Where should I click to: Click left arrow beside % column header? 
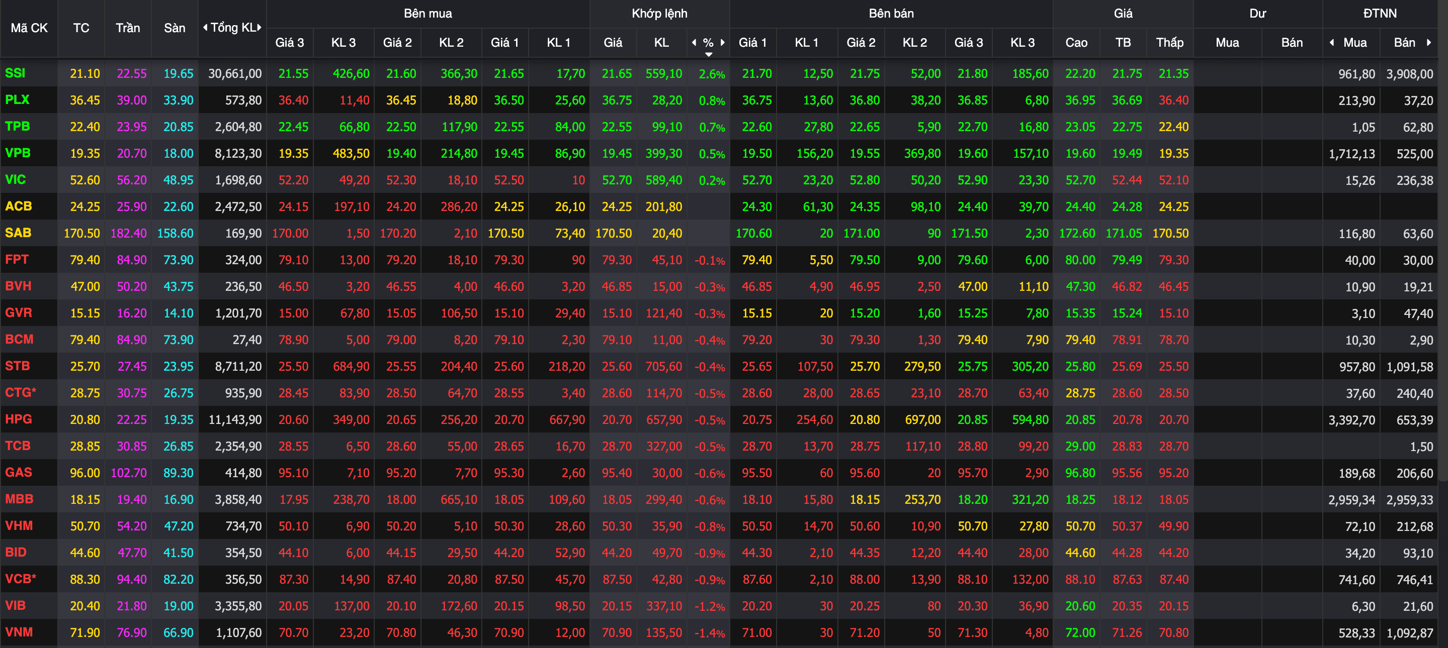[694, 43]
